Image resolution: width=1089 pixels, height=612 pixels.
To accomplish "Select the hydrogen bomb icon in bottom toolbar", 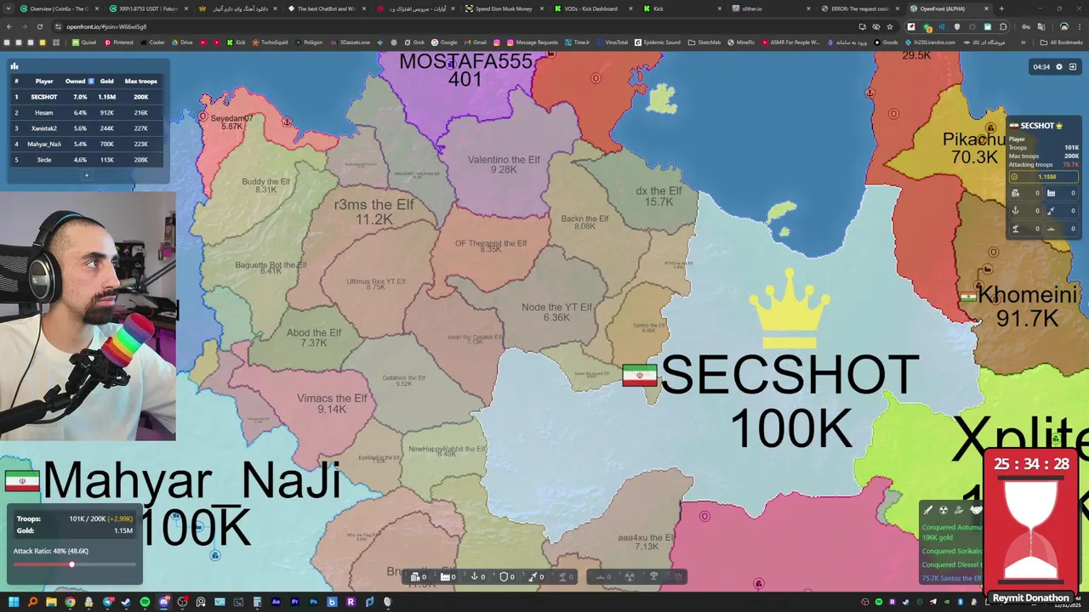I will pos(653,577).
